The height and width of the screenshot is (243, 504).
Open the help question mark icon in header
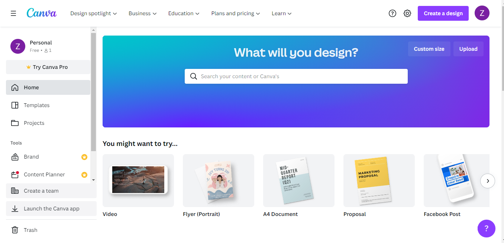pos(392,13)
